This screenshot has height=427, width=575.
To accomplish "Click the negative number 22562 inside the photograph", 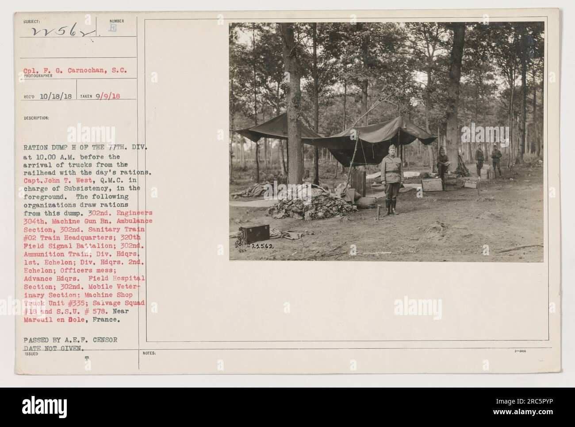I will tap(263, 247).
